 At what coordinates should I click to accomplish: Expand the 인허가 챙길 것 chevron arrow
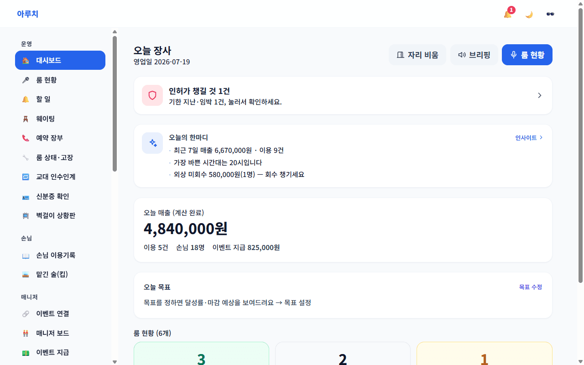[539, 95]
